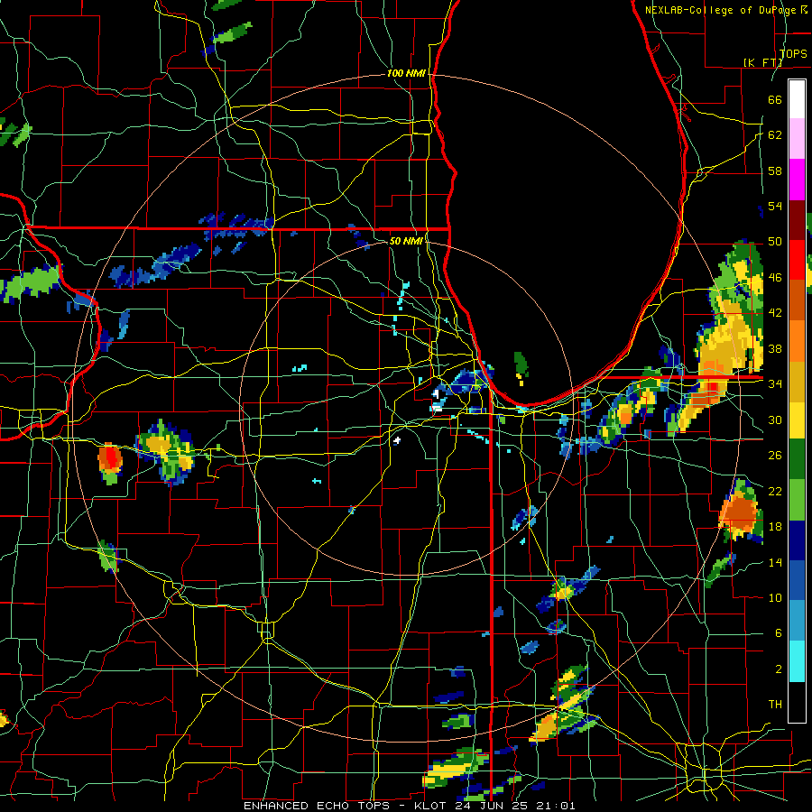Click the 46 legend value

point(775,278)
